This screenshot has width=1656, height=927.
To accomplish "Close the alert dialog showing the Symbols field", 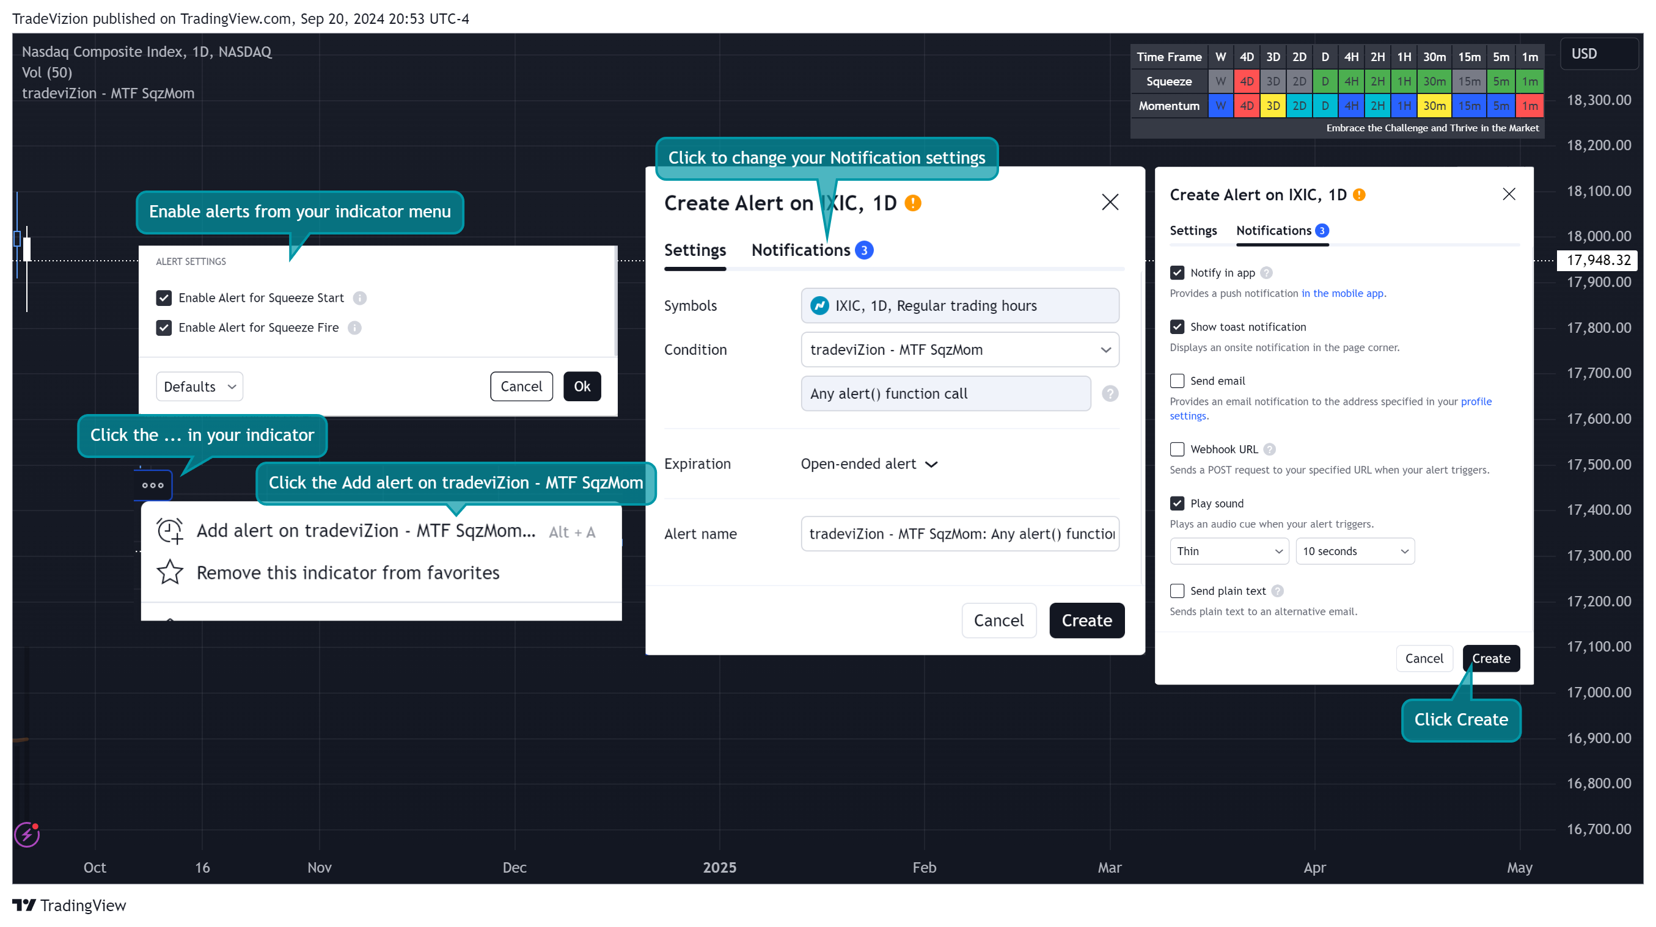I will pyautogui.click(x=1110, y=202).
